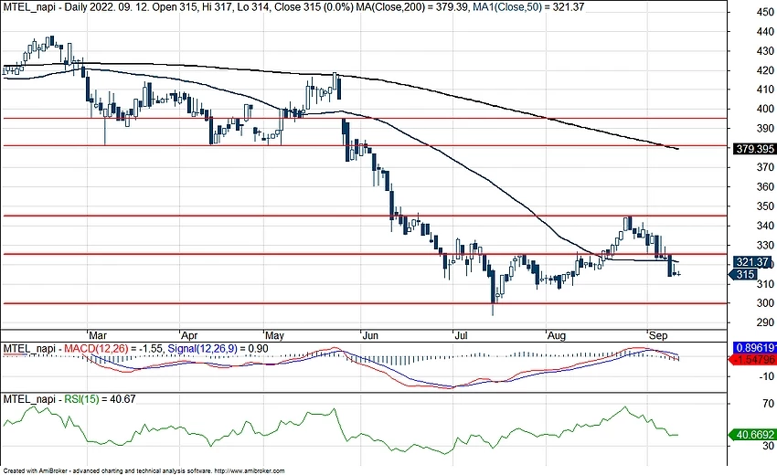The width and height of the screenshot is (777, 475).
Task: Click the 70 level on RSI axis
Action: [x=768, y=404]
